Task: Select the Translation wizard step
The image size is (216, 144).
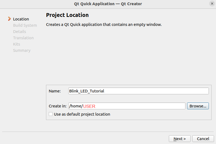Action: tap(23, 38)
